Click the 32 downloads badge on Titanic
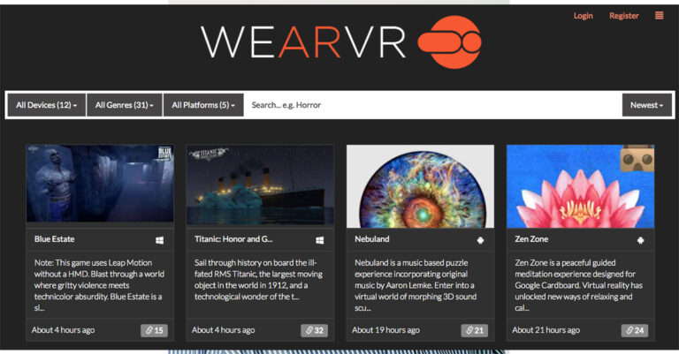The height and width of the screenshot is (354, 679). tap(315, 330)
